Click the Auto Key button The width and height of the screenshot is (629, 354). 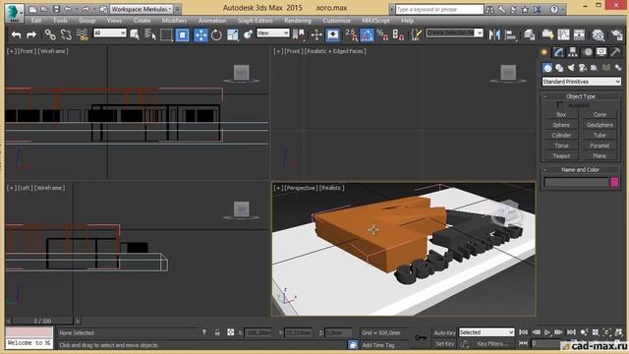(444, 332)
